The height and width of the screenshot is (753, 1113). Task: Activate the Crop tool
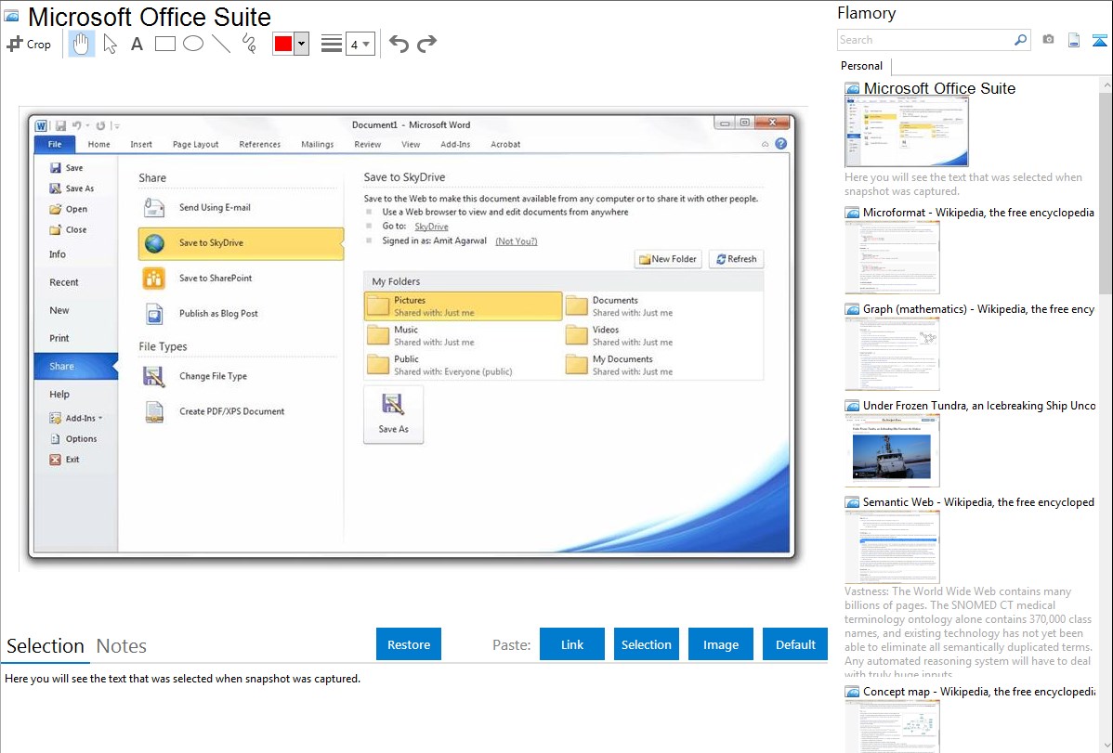pos(29,44)
